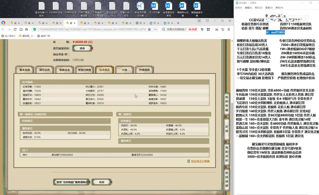The image size is (319, 195).
Task: Select the 法术修正 tab
Action: [x=104, y=70]
